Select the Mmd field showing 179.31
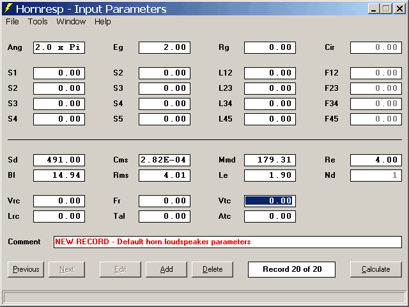The height and width of the screenshot is (307, 409). [270, 160]
